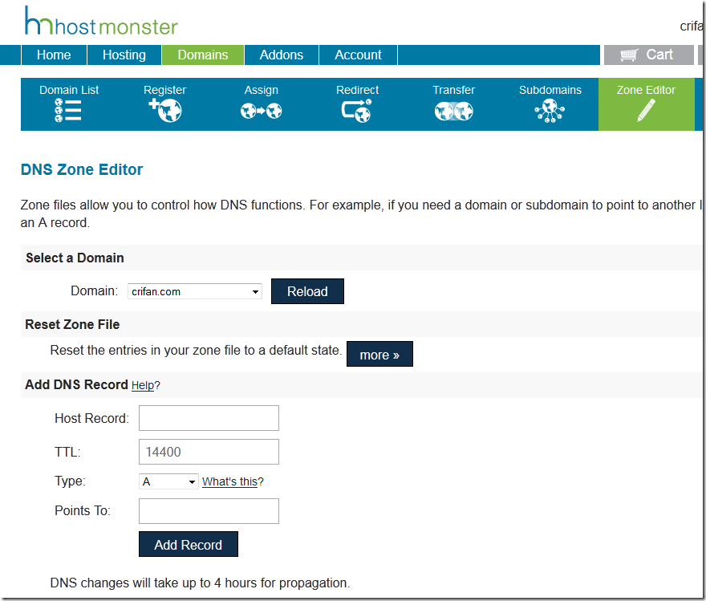
Task: Select the Domains tab
Action: click(203, 55)
